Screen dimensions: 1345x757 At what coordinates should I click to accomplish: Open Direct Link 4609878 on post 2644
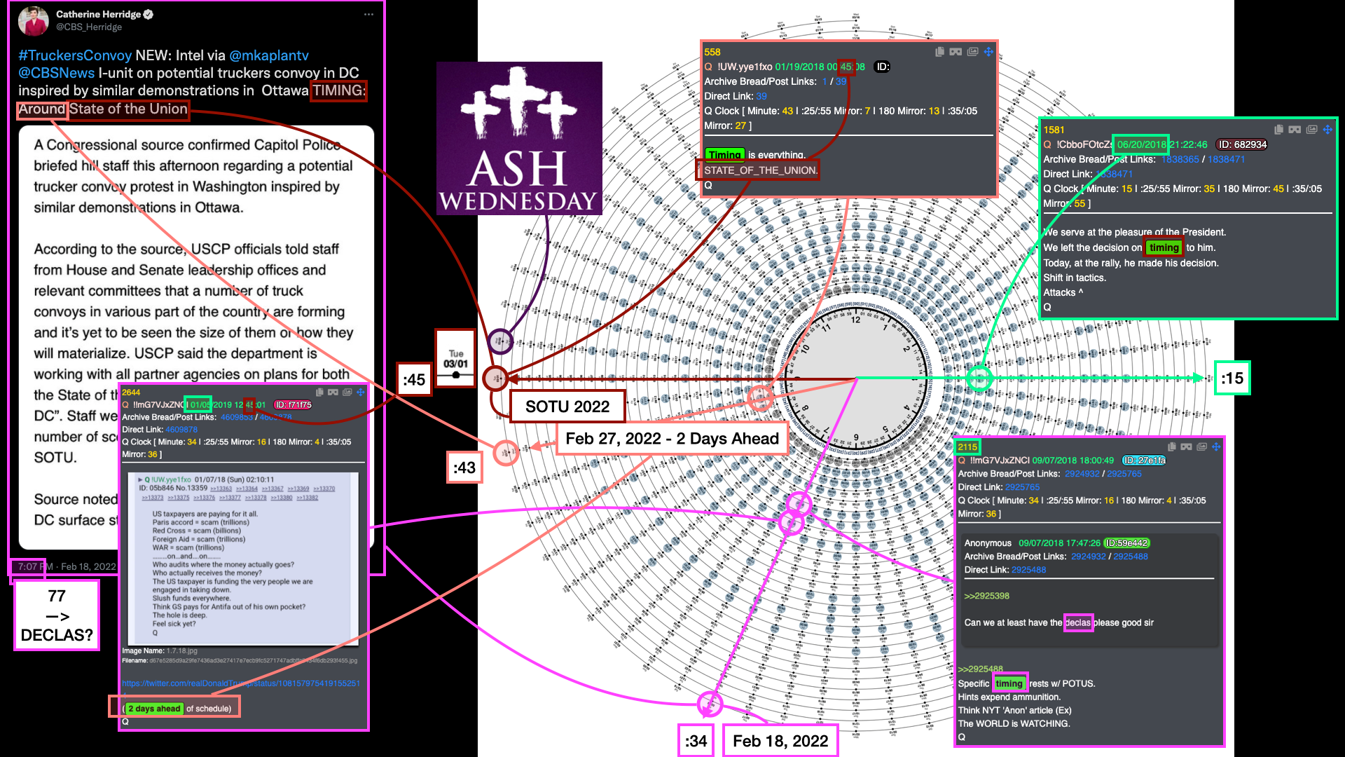click(181, 430)
